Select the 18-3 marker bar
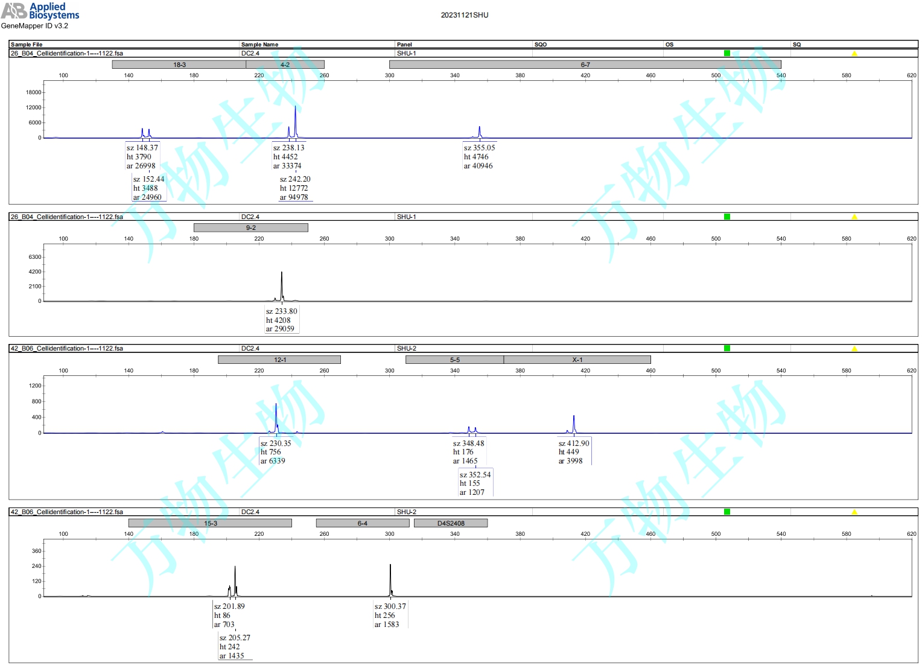 pos(179,65)
